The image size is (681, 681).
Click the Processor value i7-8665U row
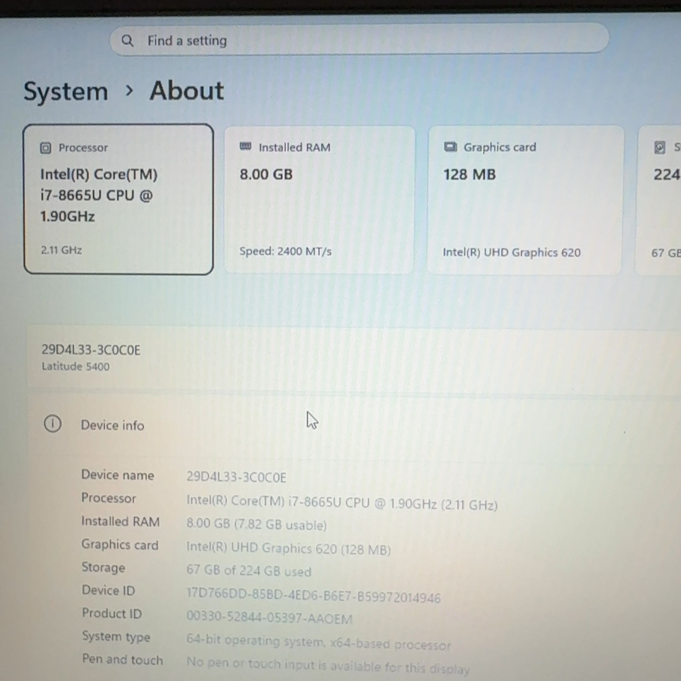342,503
